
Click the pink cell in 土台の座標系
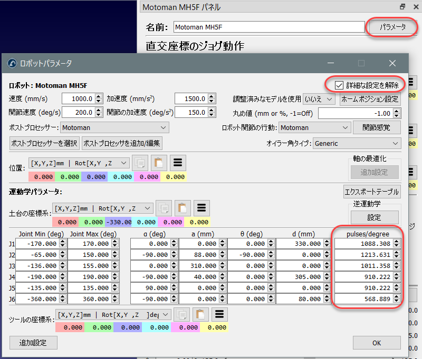click(171, 222)
